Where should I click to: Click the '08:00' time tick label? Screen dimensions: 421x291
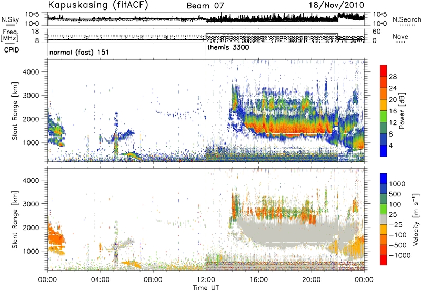click(x=153, y=280)
